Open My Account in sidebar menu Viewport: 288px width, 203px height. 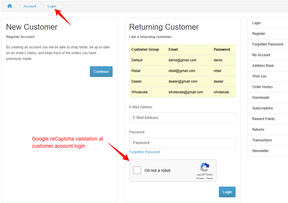click(x=268, y=55)
